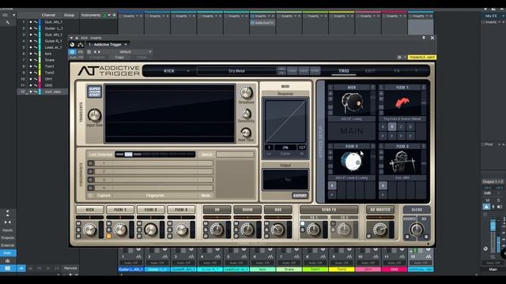Click the SEND FX button
The width and height of the screenshot is (506, 284).
329,210
